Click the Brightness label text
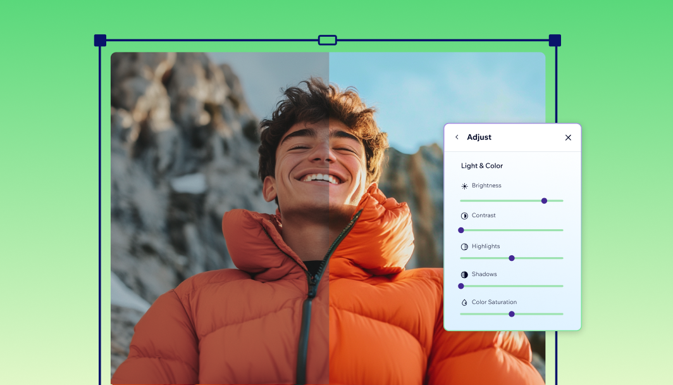Image resolution: width=673 pixels, height=385 pixels. click(486, 186)
